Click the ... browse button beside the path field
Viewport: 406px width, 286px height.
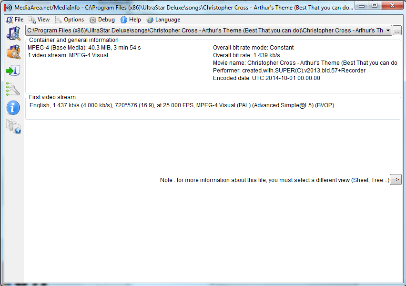[x=397, y=30]
